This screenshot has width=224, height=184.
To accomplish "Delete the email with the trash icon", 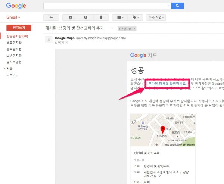I will (101, 18).
